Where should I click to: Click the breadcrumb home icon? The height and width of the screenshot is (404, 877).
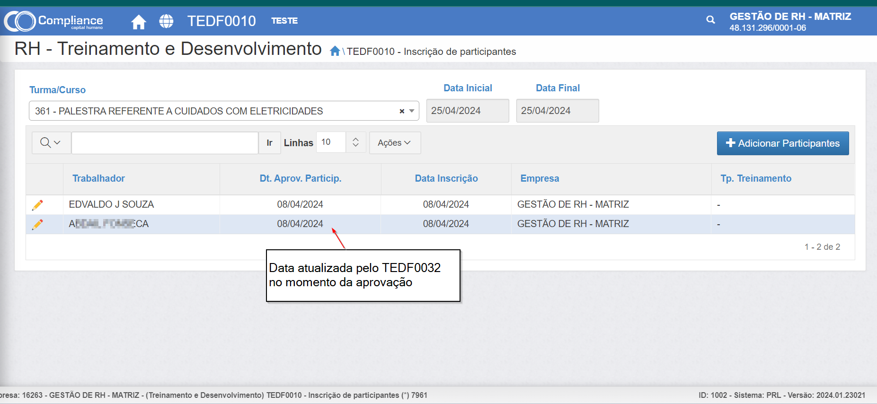[x=335, y=51]
